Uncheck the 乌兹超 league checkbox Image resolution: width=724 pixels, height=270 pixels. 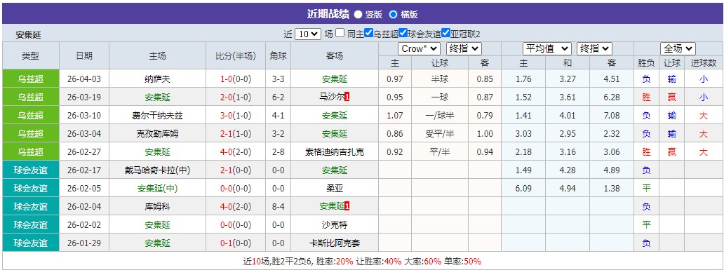pos(368,33)
